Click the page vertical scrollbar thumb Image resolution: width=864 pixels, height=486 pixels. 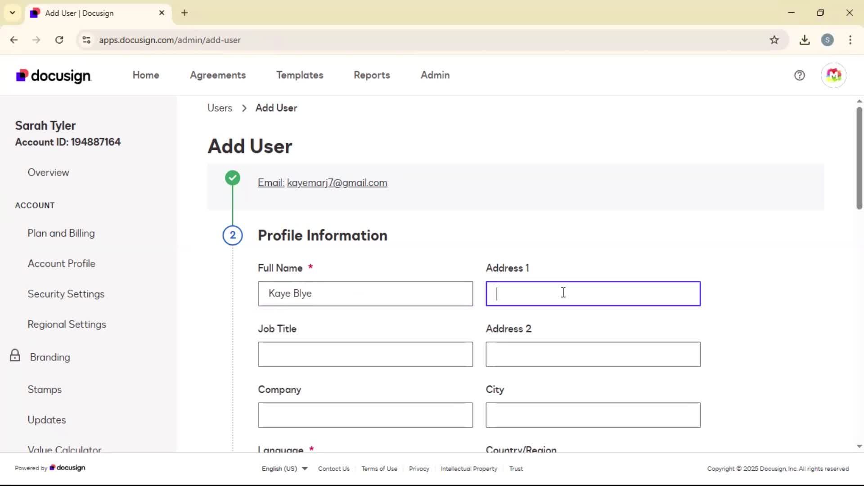859,157
